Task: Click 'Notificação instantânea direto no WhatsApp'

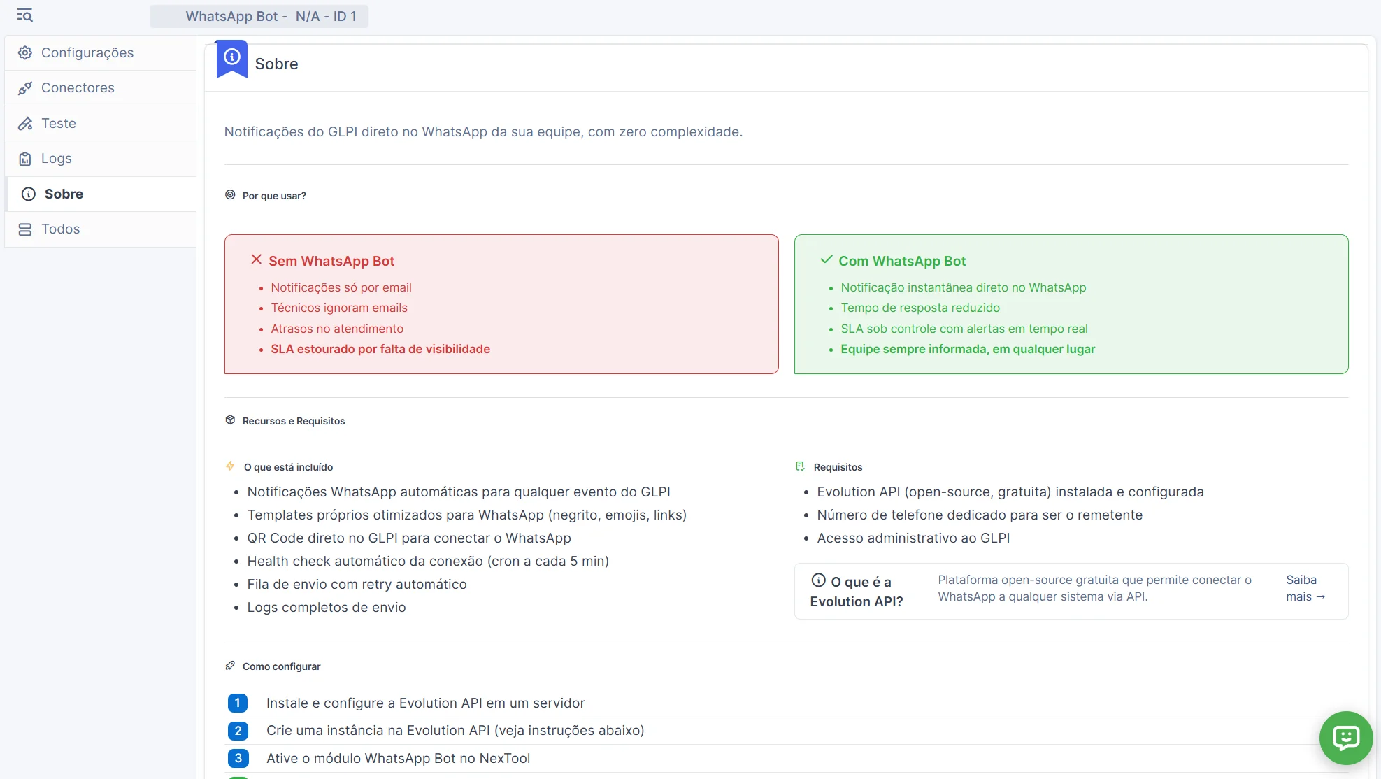Action: [x=964, y=287]
